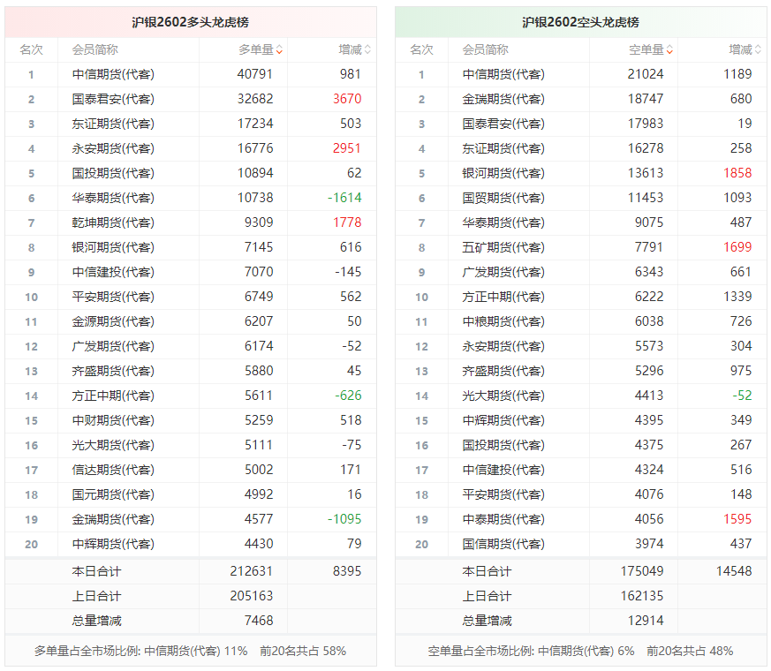Click the 沪银2602空头龙虎榜 title
Image resolution: width=771 pixels, height=671 pixels.
(x=581, y=22)
